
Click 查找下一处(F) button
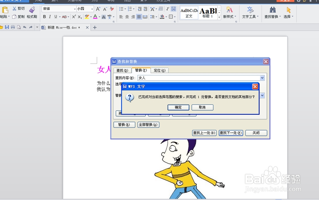click(x=231, y=133)
